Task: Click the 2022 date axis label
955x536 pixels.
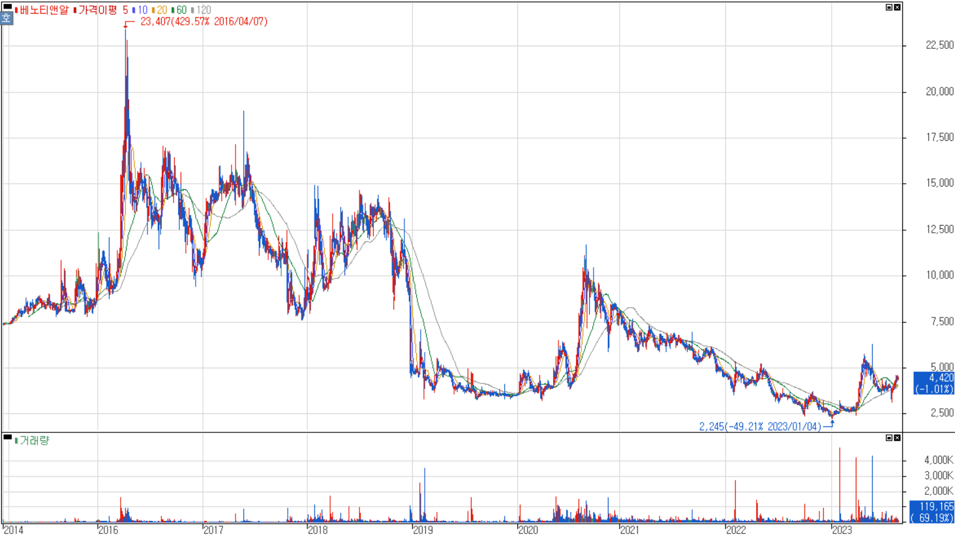Action: [736, 530]
